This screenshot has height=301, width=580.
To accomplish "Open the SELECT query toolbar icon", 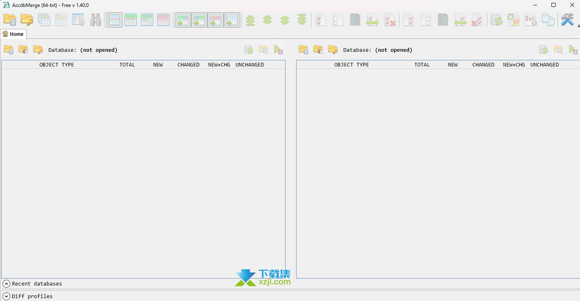I will (61, 20).
